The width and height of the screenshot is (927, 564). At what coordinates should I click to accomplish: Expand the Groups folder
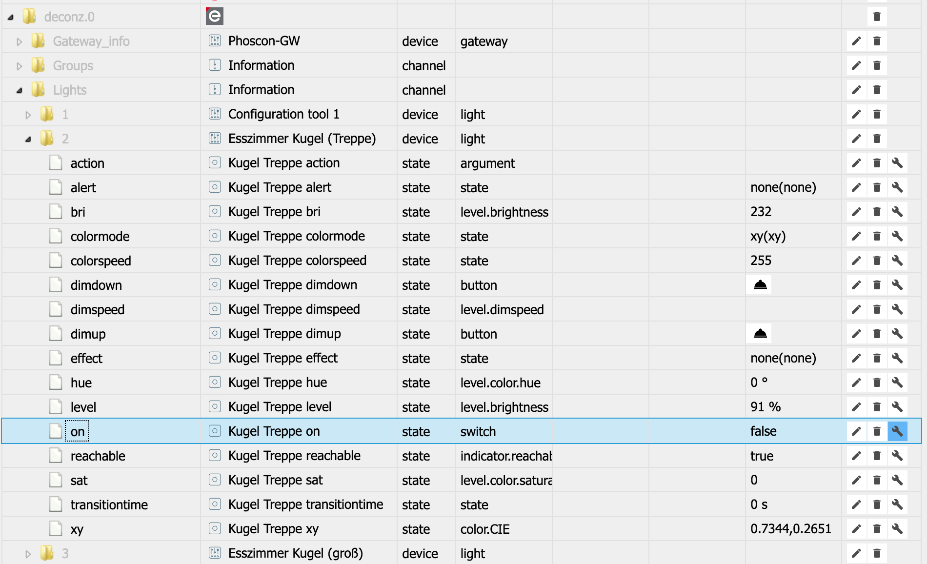[x=20, y=66]
